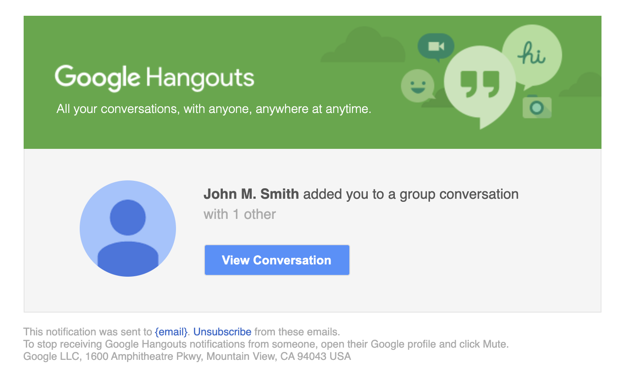The height and width of the screenshot is (387, 619).
Task: Open John M. Smith's profile avatar
Action: (x=127, y=228)
